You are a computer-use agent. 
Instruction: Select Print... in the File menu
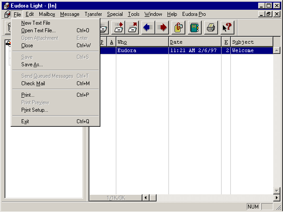[x=55, y=95]
